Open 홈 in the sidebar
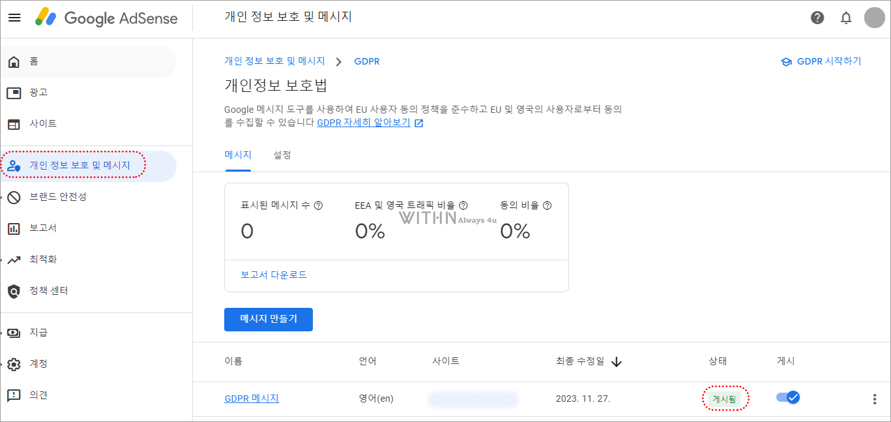The image size is (891, 422). click(88, 62)
